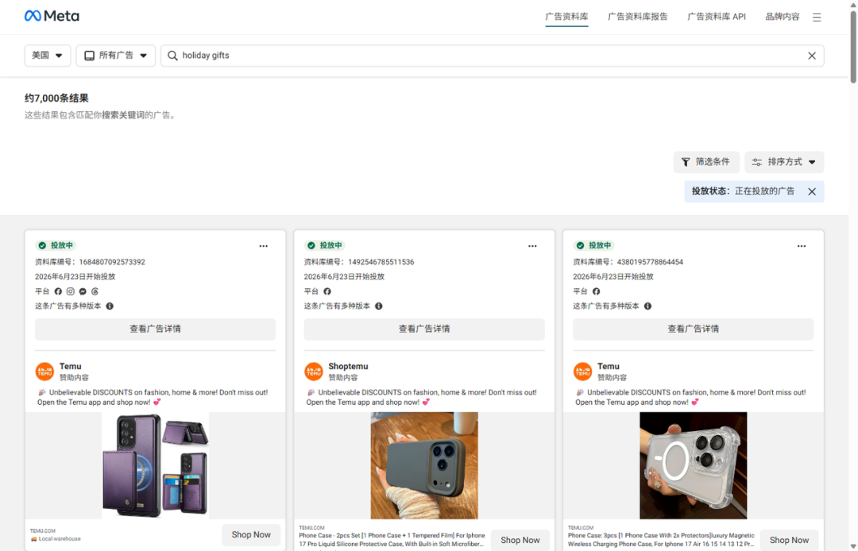The height and width of the screenshot is (551, 858).
Task: Click Facebook platform icon on ad 1492546785511536
Action: 327,291
